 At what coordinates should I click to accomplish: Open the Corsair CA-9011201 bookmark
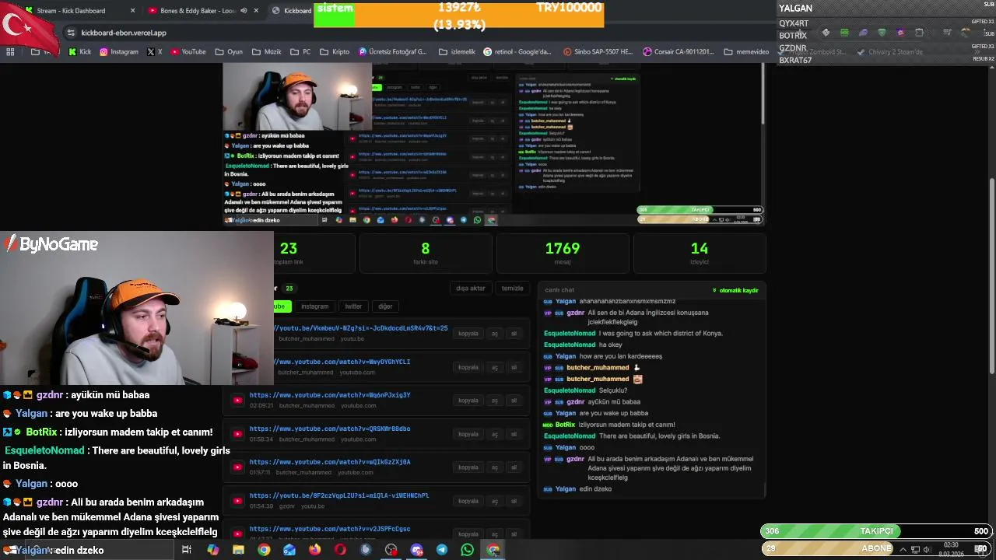[679, 52]
